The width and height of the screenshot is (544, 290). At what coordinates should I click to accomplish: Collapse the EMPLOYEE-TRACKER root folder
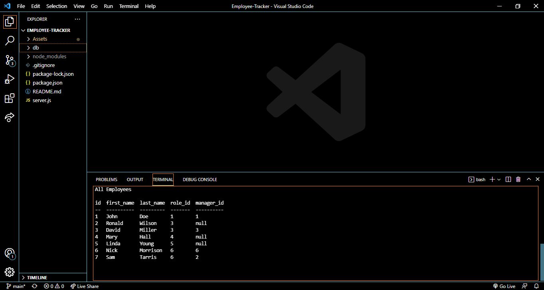point(53,30)
